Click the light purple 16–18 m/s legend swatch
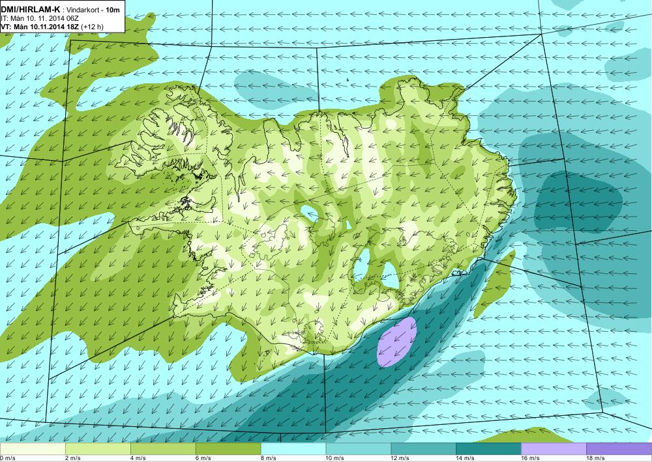This screenshot has width=652, height=462. [x=554, y=449]
